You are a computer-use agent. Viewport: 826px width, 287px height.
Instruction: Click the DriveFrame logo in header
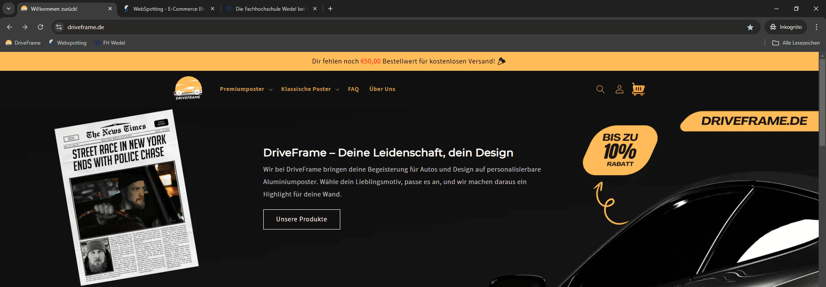coord(188,88)
